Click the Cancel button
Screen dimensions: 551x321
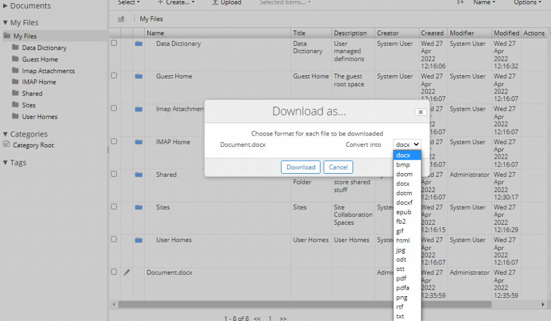tap(338, 167)
